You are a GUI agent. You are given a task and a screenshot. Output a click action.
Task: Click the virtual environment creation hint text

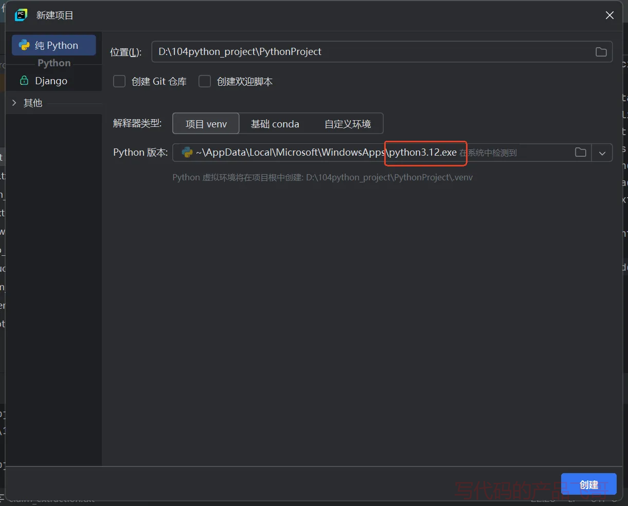322,177
